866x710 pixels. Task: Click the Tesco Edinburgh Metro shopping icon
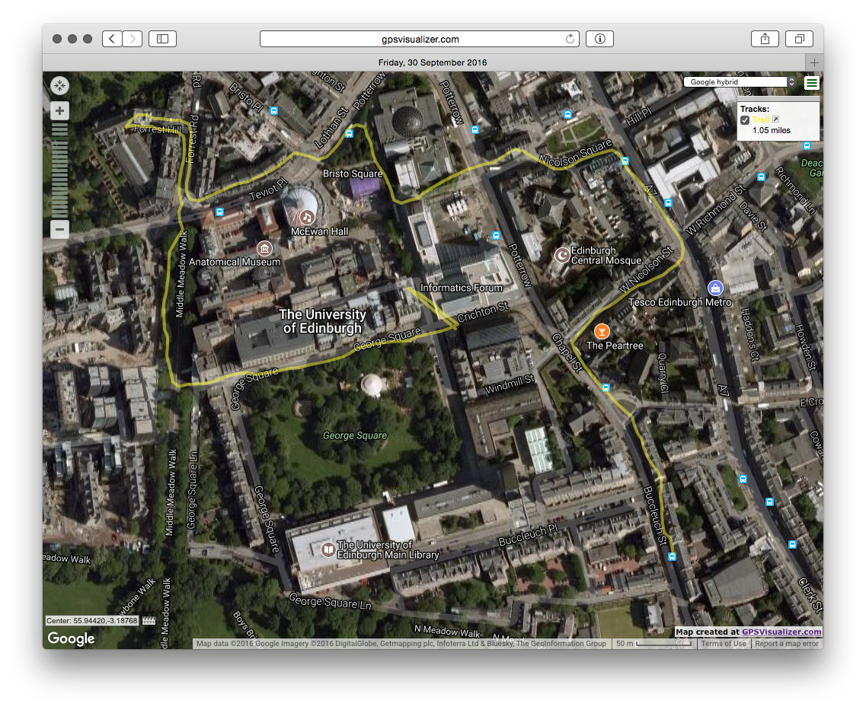click(715, 288)
